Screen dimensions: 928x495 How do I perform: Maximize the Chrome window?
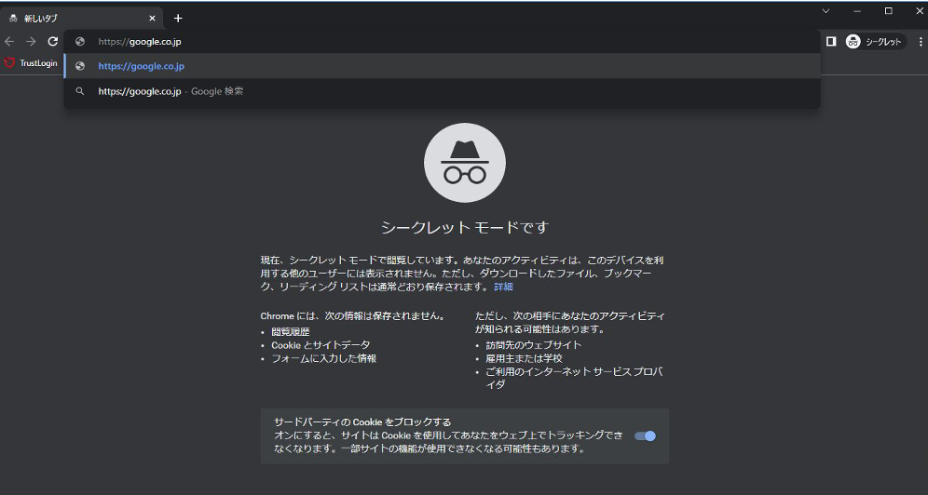[888, 10]
